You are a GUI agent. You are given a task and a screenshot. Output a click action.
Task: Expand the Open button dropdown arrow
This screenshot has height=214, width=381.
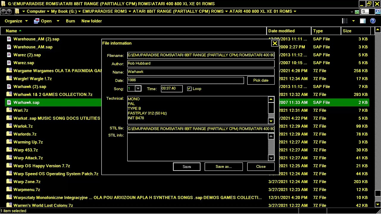tap(58, 21)
